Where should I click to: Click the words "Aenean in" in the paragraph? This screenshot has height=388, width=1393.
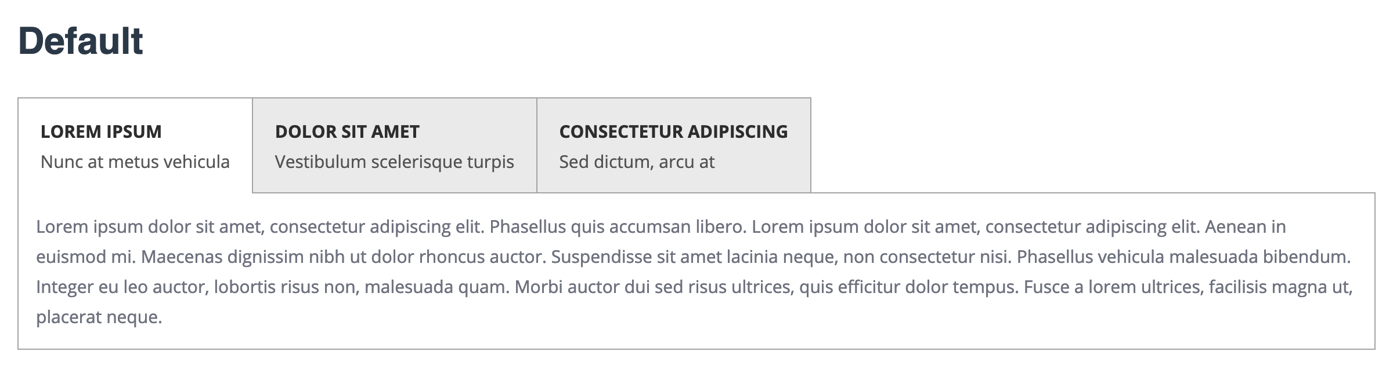point(1246,227)
